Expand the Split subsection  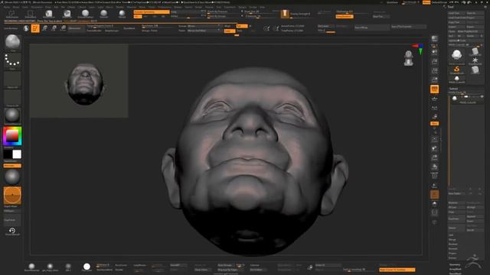451,235
